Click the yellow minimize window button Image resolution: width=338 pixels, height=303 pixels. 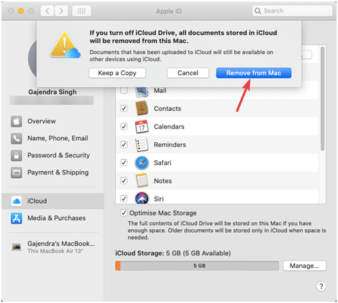21,11
